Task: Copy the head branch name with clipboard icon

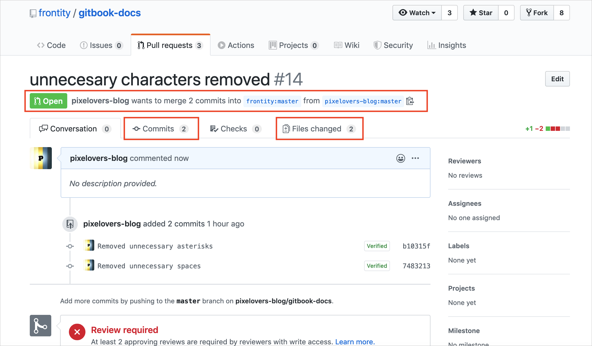Action: tap(410, 101)
